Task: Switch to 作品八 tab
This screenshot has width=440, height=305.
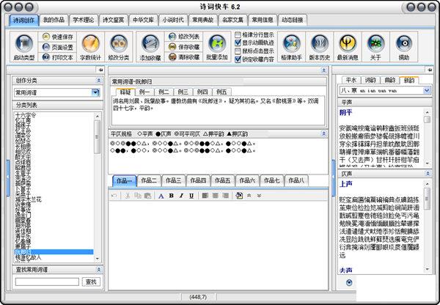Action: click(x=296, y=180)
